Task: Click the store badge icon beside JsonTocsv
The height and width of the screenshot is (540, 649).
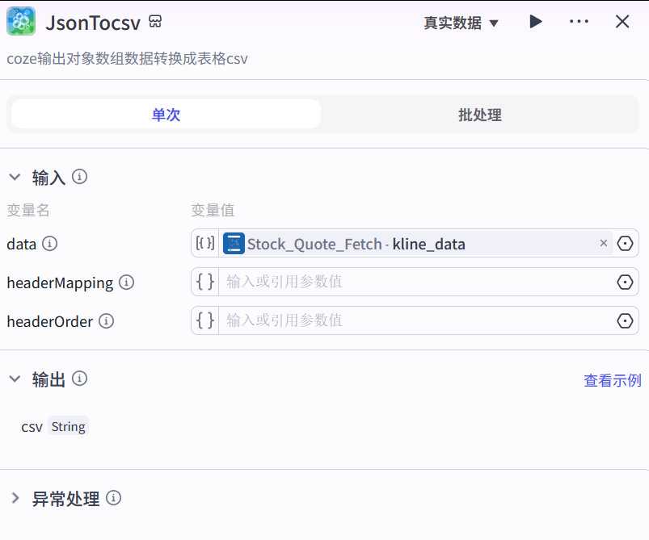Action: pyautogui.click(x=155, y=21)
